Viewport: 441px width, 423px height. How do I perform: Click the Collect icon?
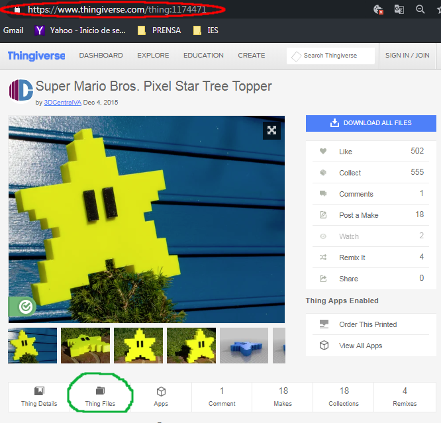(323, 172)
